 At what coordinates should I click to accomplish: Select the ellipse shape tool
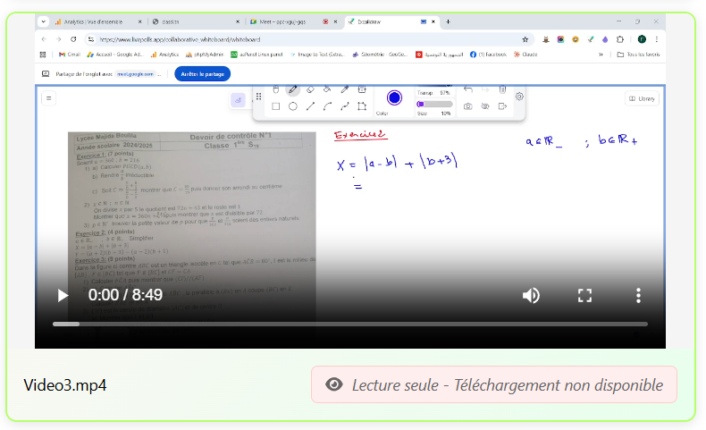pos(293,106)
